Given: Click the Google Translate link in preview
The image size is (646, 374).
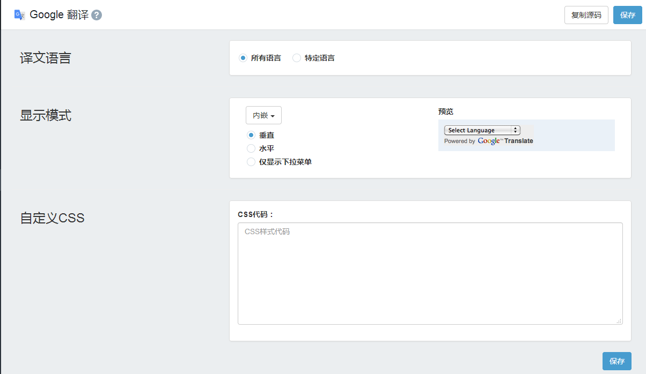Looking at the screenshot, I should point(505,141).
